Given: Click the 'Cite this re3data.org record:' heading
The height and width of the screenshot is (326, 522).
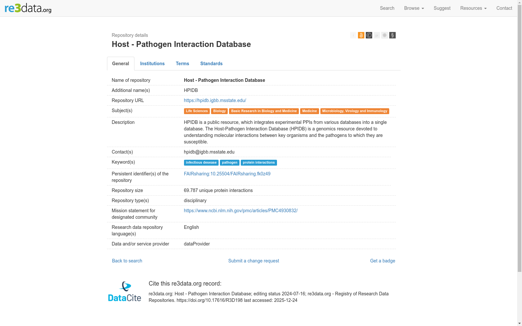Looking at the screenshot, I should tap(185, 284).
